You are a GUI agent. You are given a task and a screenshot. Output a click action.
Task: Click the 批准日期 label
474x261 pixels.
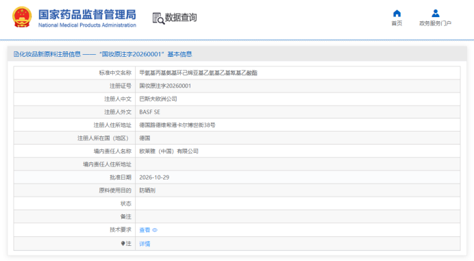point(121,177)
